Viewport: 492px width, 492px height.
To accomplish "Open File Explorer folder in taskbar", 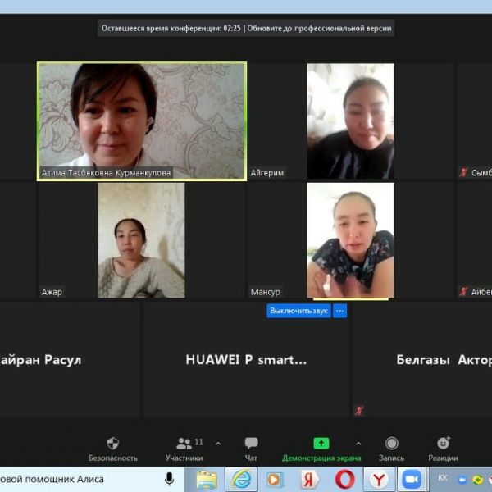I will coord(207,479).
